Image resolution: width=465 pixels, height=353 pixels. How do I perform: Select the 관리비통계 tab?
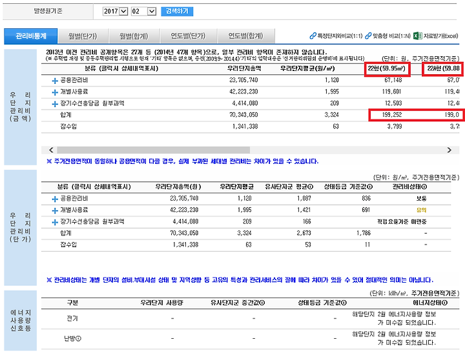(x=31, y=36)
